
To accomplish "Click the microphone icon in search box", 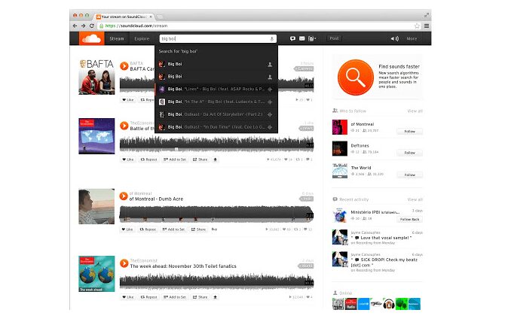I will click(272, 39).
